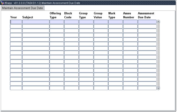Click the first row Group Type field
The width and height of the screenshot is (177, 112).
point(86,22)
